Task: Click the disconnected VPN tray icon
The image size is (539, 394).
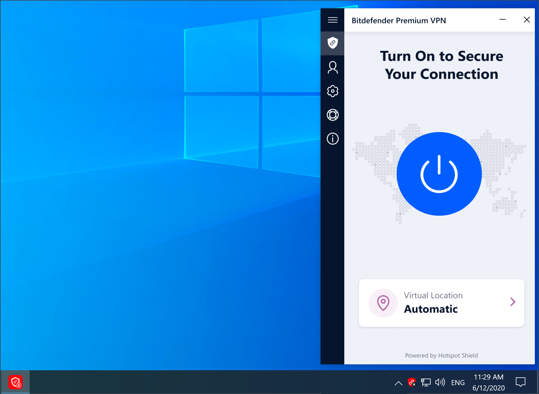Action: click(412, 382)
